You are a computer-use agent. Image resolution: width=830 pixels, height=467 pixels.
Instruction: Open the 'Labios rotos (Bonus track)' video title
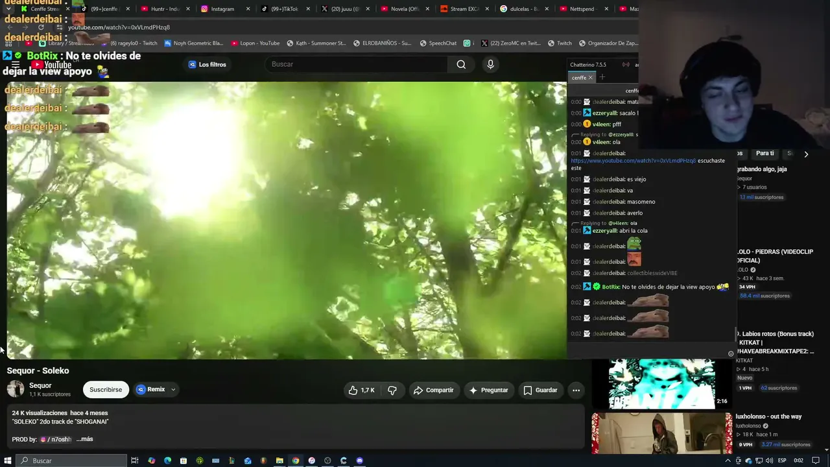[x=775, y=342]
